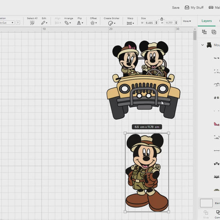Screen dimensions: 220x220
Task: Click the top-left selection handle
Action: point(125,133)
